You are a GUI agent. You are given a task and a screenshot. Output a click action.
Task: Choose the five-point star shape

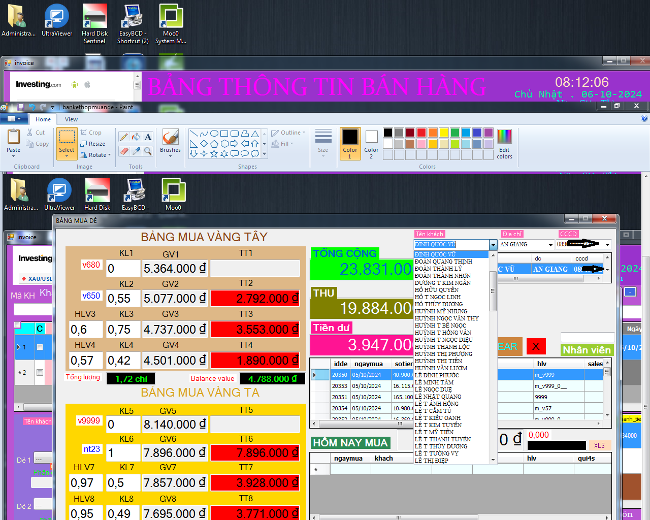[214, 153]
